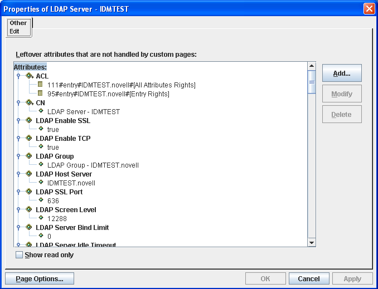Collapse the LDAP Enable SSL node handle
Image resolution: width=378 pixels, height=289 pixels.
pos(18,120)
